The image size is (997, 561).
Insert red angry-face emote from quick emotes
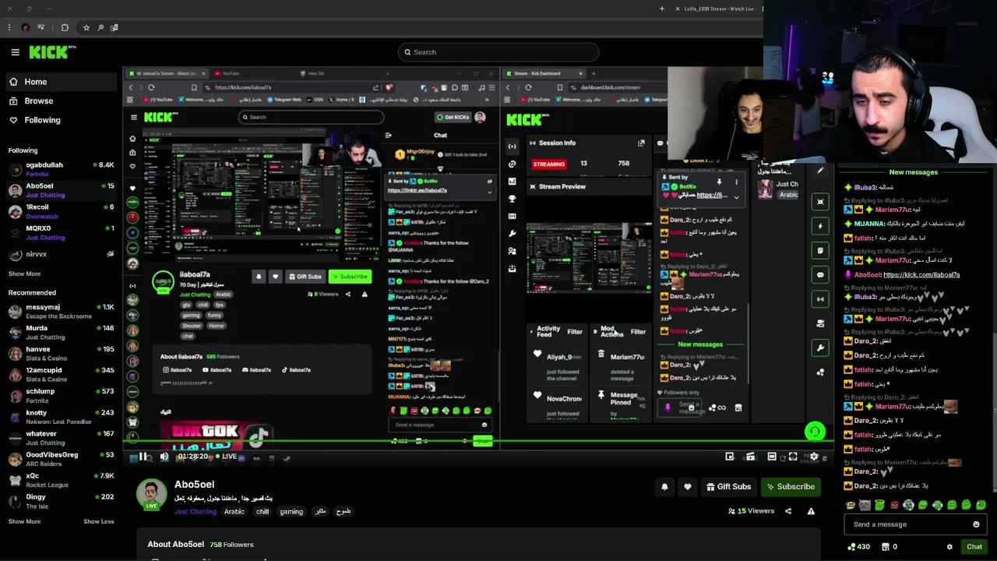tap(894, 506)
